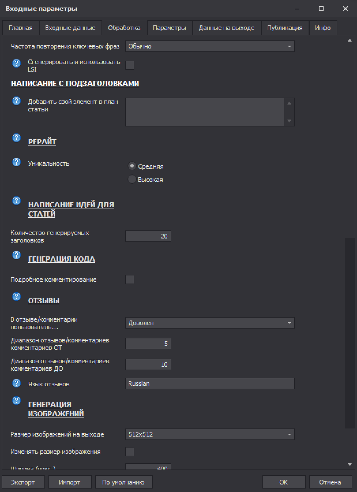This screenshot has width=357, height=492.
Task: Click help icon beside ГЕНЕРАЦИЯ КОДА heading
Action: pyautogui.click(x=16, y=255)
